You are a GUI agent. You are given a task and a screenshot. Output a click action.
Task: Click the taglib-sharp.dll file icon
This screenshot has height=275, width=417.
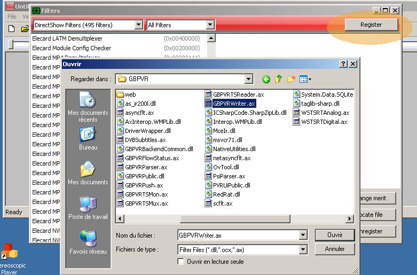[x=296, y=104]
